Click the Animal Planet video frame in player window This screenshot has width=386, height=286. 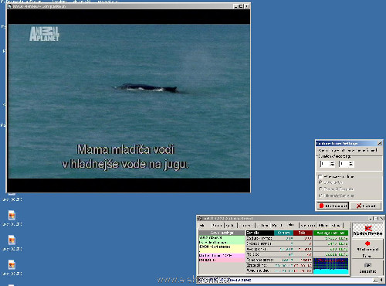[x=129, y=101]
